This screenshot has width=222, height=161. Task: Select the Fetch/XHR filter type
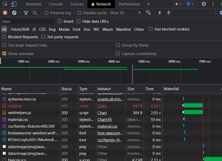click(x=20, y=29)
